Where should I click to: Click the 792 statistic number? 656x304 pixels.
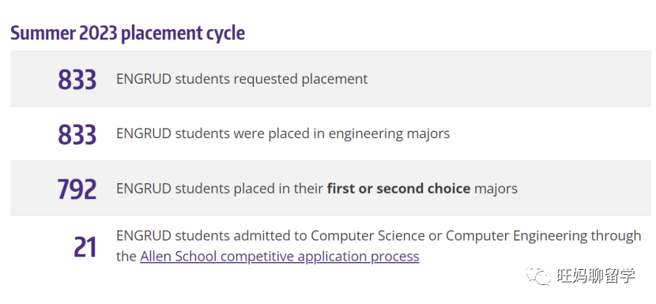pos(77,189)
